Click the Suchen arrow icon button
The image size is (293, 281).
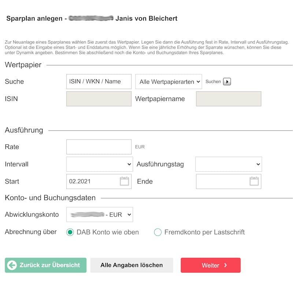227,82
